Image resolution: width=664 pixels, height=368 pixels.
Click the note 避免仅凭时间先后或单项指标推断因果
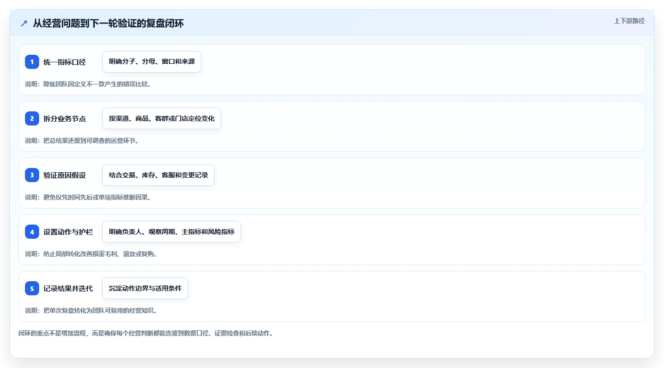tap(97, 197)
